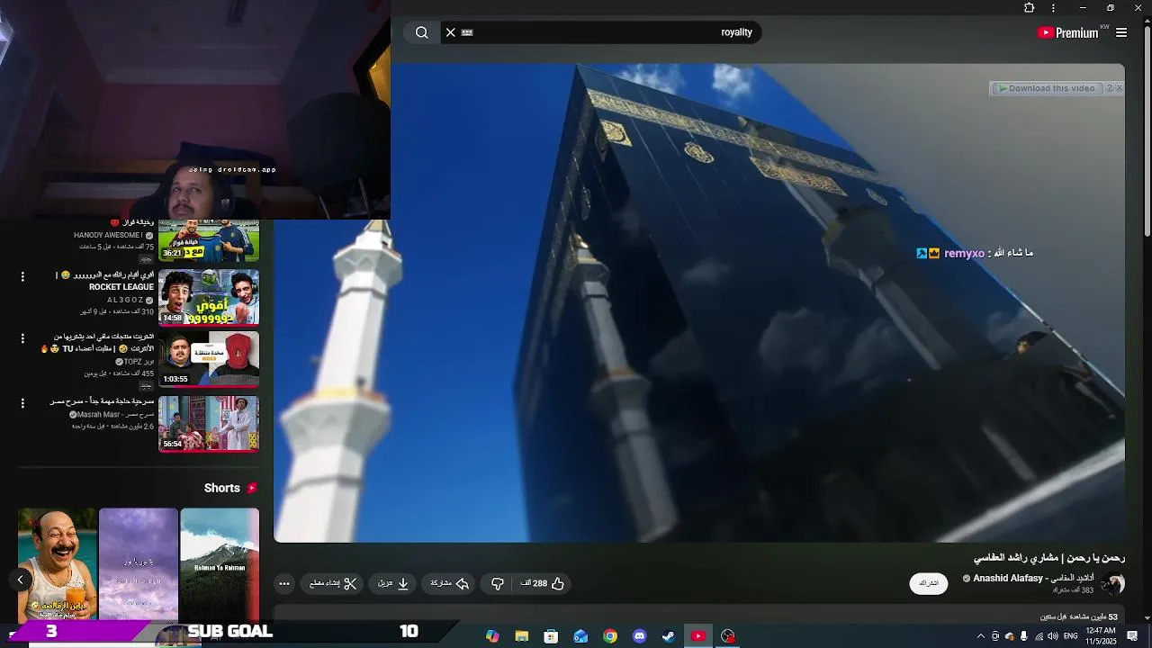Click the video title under the player

[1049, 558]
